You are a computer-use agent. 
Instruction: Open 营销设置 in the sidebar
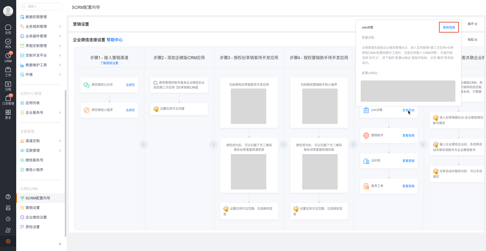(x=40, y=207)
